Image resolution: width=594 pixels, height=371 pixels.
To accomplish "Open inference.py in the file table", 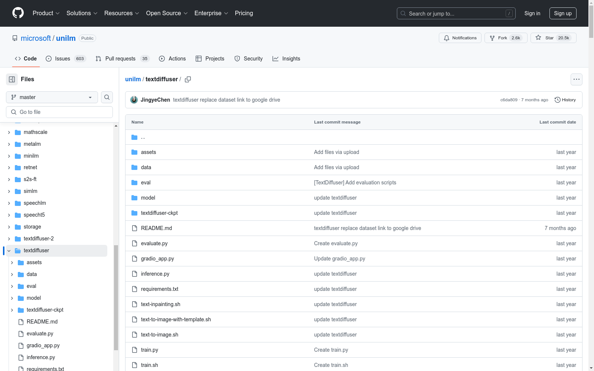I will 155,274.
